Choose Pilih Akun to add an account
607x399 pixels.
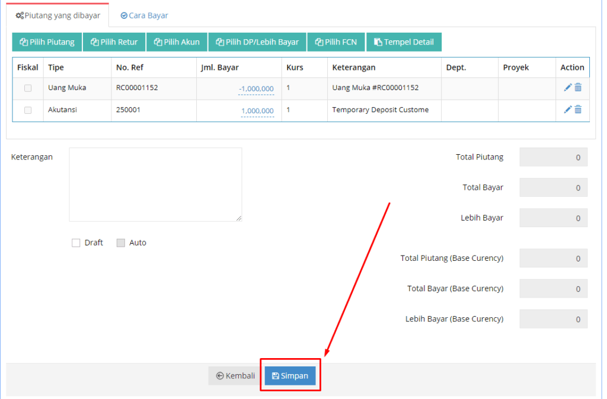[177, 42]
